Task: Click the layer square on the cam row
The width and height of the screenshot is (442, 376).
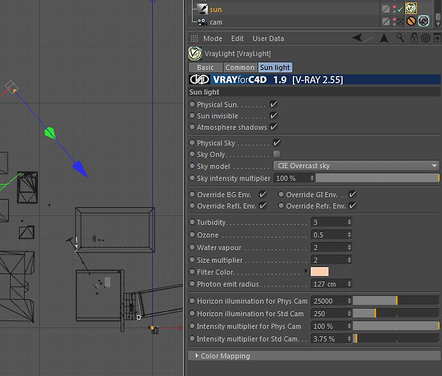Action: click(386, 22)
